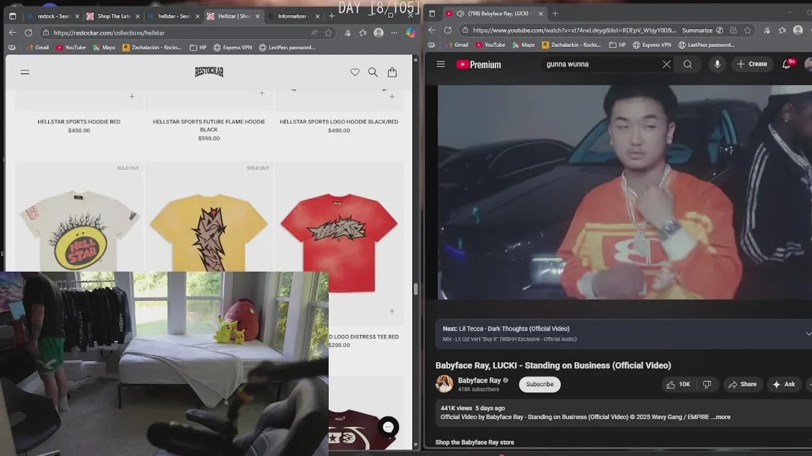Click the Ask button under video
The width and height of the screenshot is (812, 456).
click(x=783, y=384)
